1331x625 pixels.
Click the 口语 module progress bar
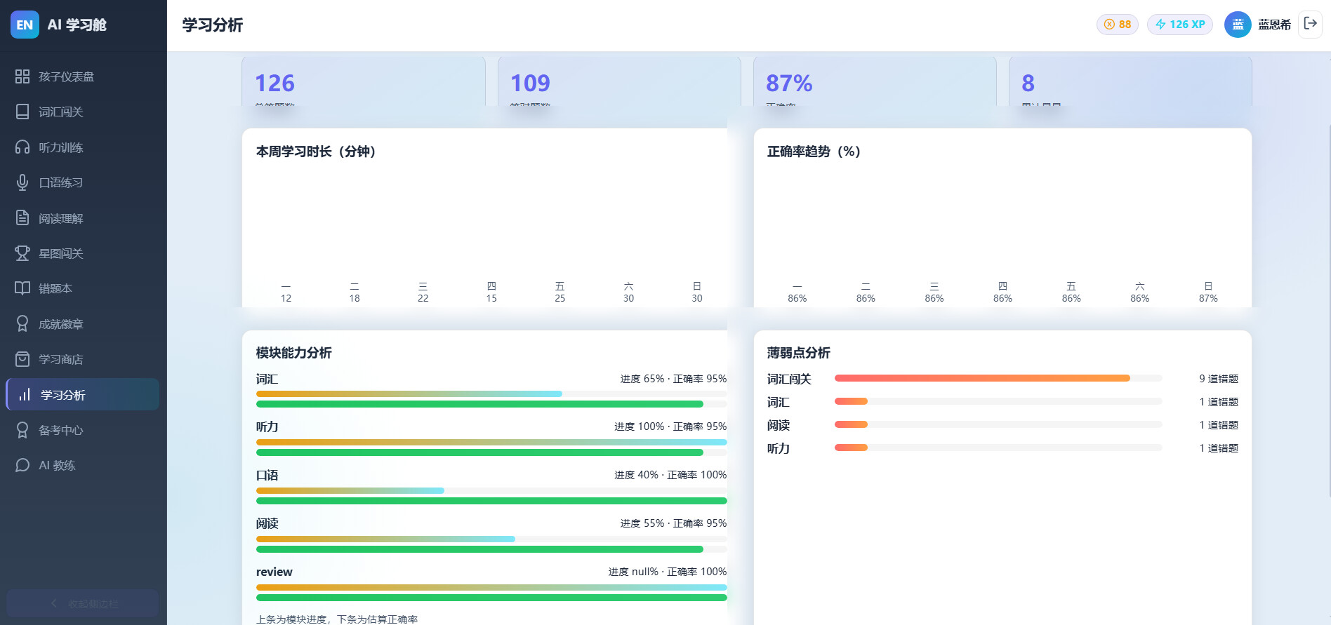point(491,490)
